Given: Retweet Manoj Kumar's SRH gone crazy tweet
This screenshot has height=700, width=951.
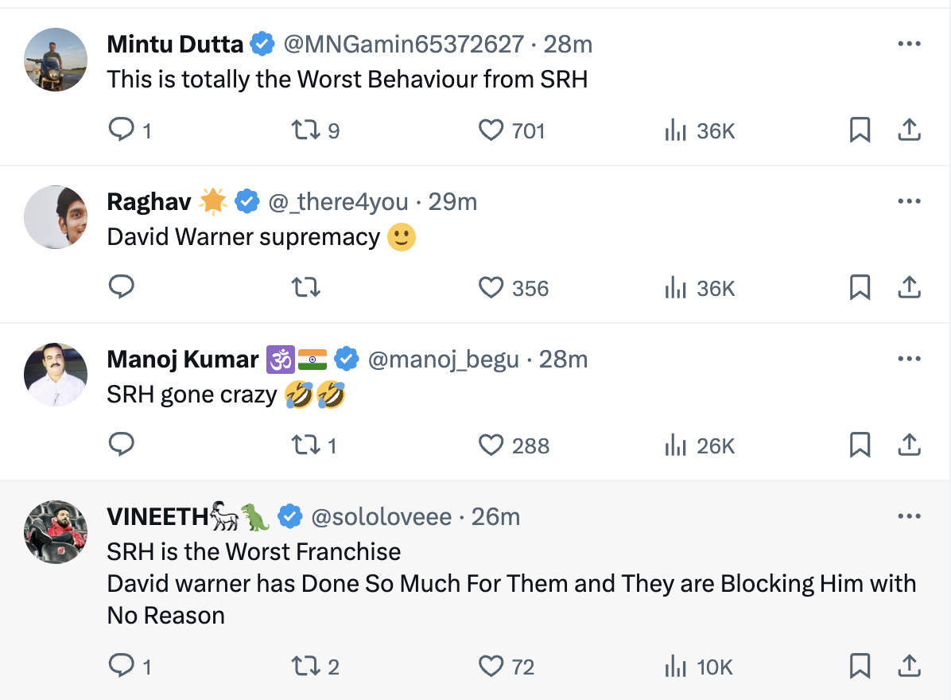Looking at the screenshot, I should pos(306,445).
